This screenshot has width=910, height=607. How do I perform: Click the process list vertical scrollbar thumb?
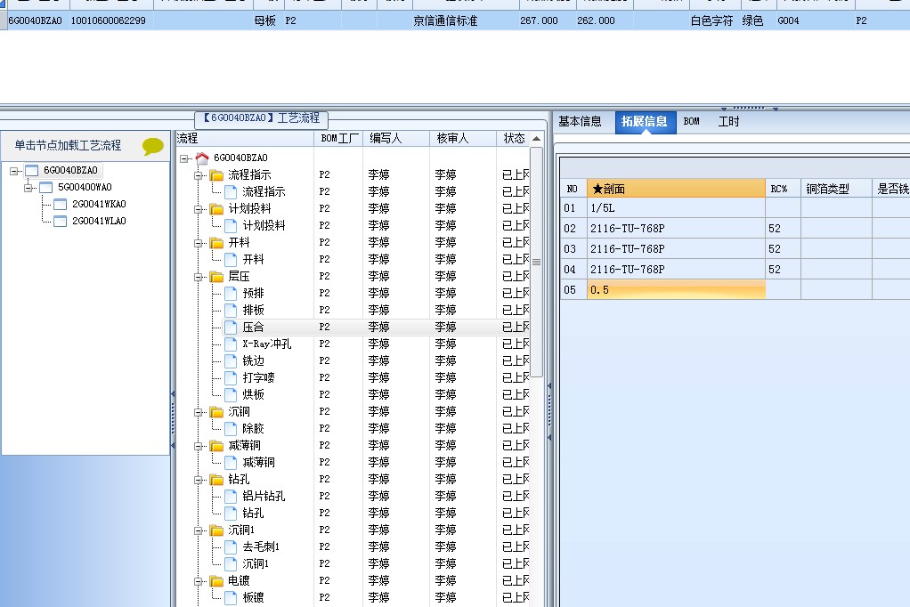pos(536,262)
